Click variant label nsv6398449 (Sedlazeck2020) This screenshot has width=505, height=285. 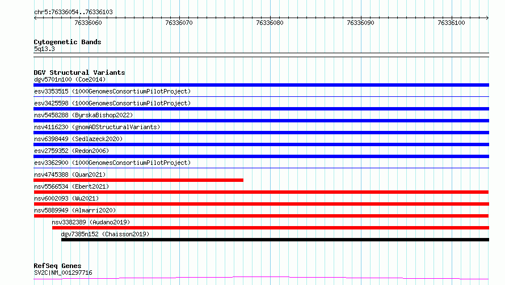(78, 139)
